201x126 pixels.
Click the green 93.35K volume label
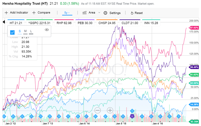(194, 122)
